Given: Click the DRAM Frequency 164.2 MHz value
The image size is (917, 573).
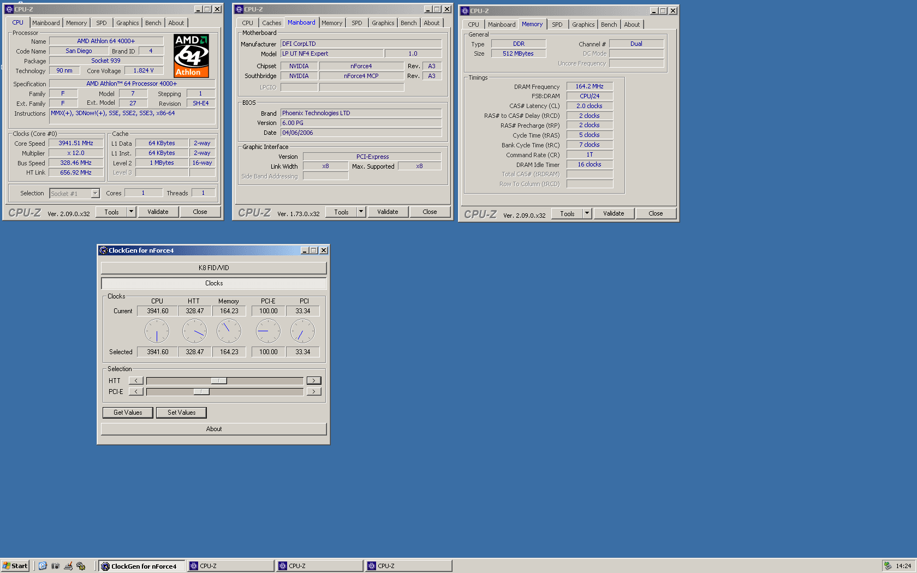Looking at the screenshot, I should tap(589, 86).
